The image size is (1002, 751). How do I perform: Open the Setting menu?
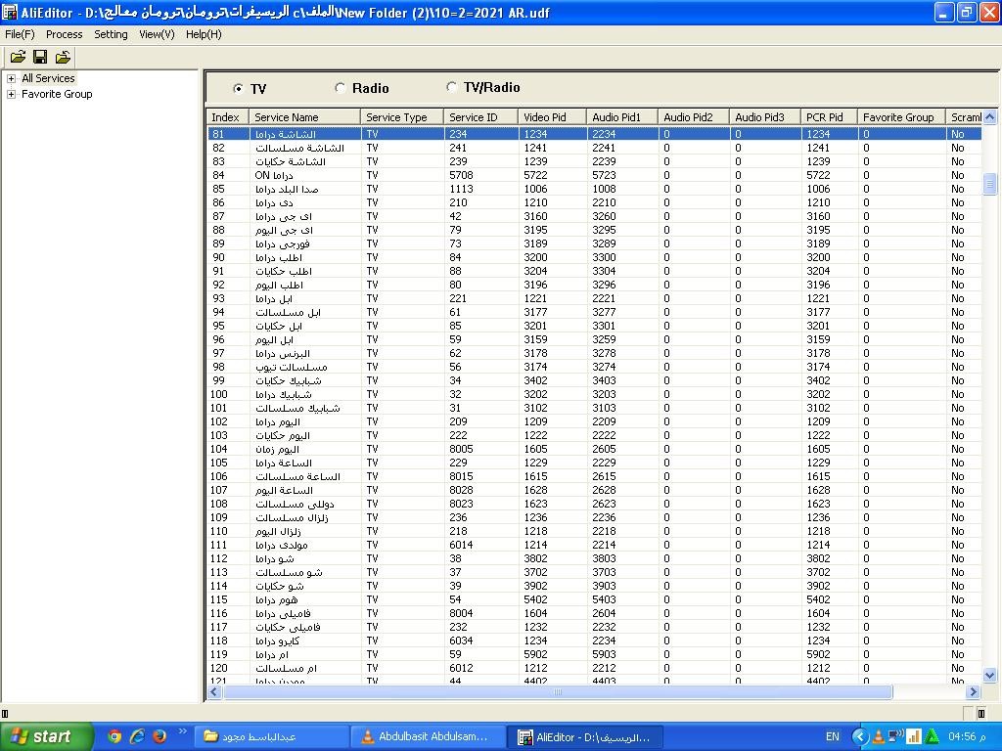(111, 34)
